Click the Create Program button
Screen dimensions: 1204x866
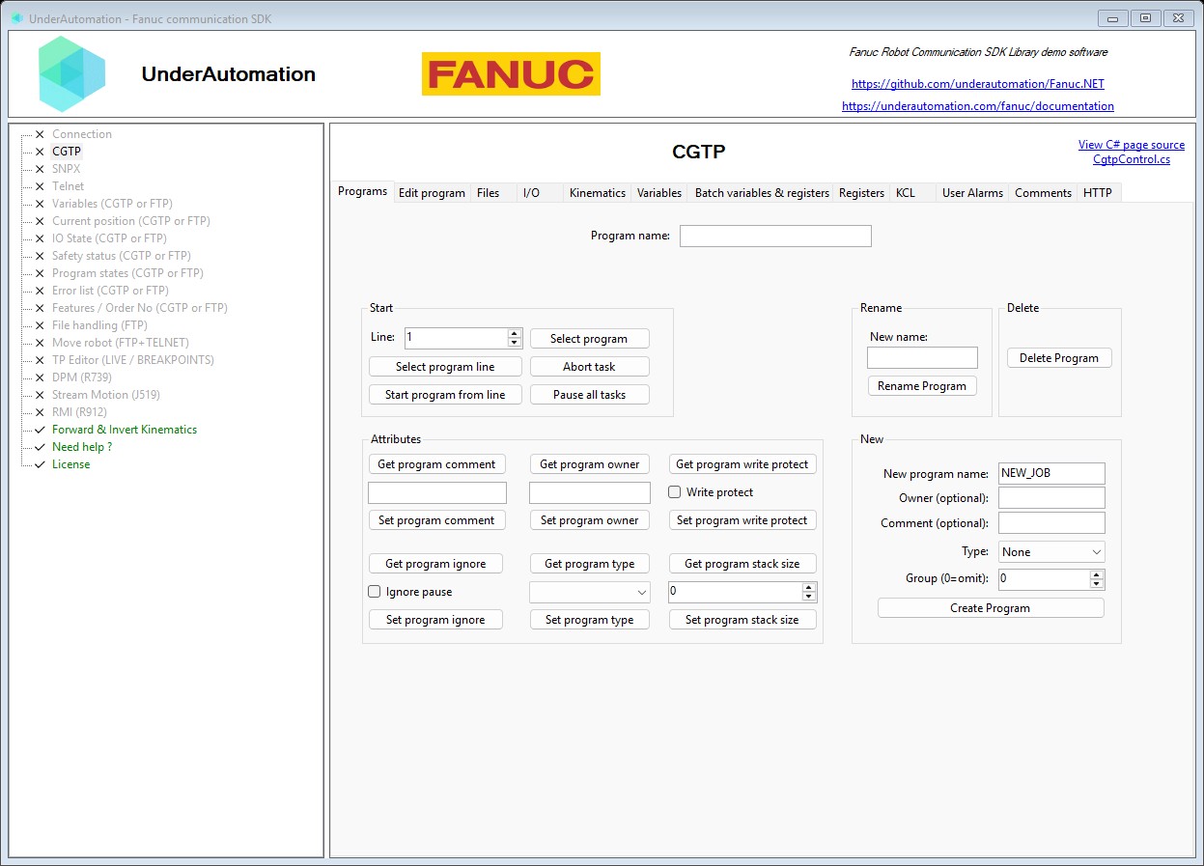coord(991,608)
